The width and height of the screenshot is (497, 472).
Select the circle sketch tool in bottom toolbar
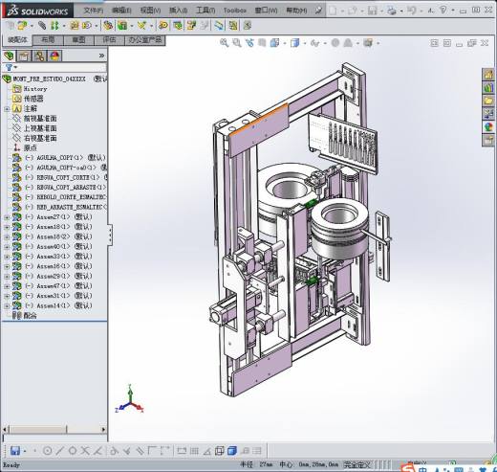[47, 451]
